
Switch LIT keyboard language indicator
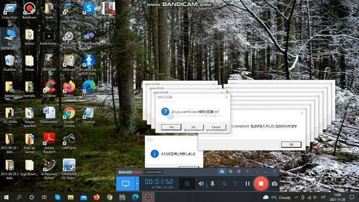[323, 198]
